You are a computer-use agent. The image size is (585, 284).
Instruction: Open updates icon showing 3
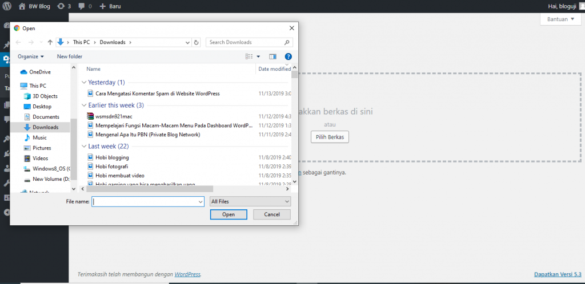click(64, 6)
